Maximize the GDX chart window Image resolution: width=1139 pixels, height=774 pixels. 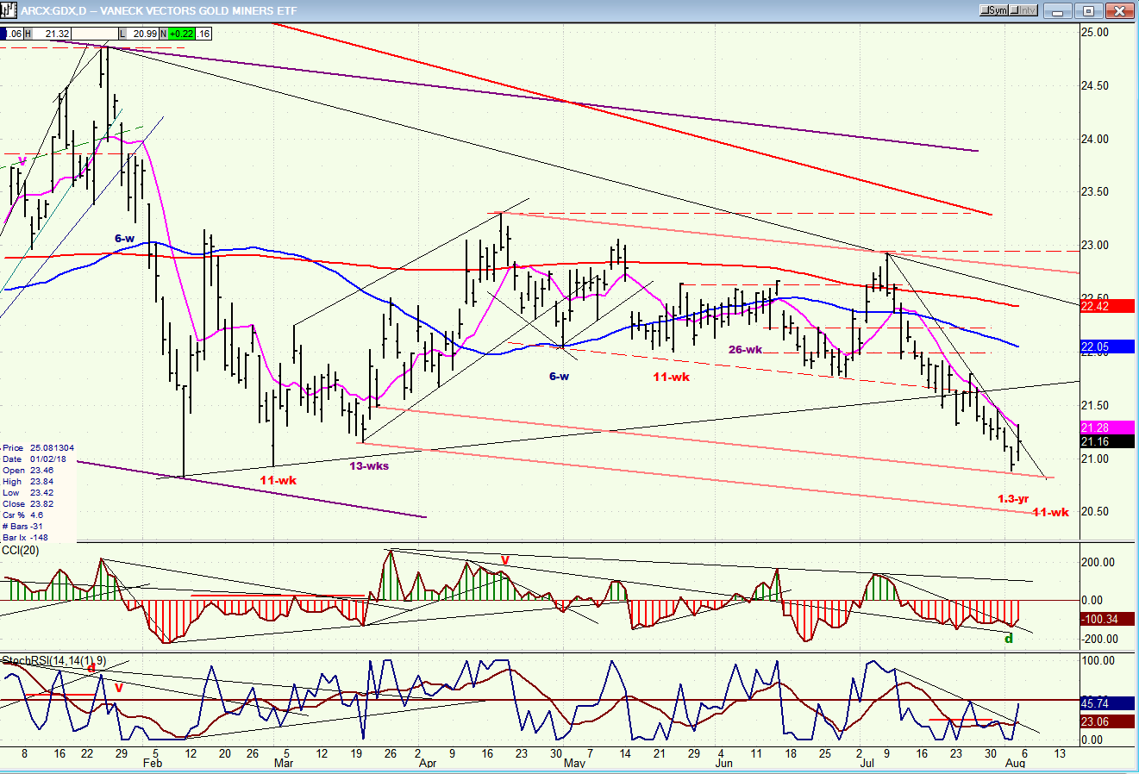(x=1088, y=10)
